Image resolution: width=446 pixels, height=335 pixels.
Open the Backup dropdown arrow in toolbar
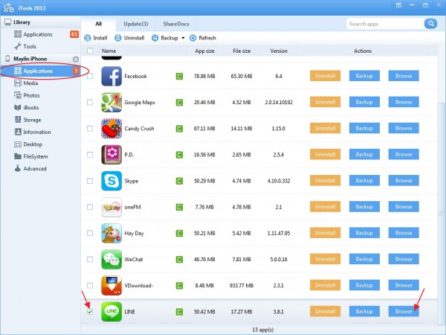click(183, 37)
